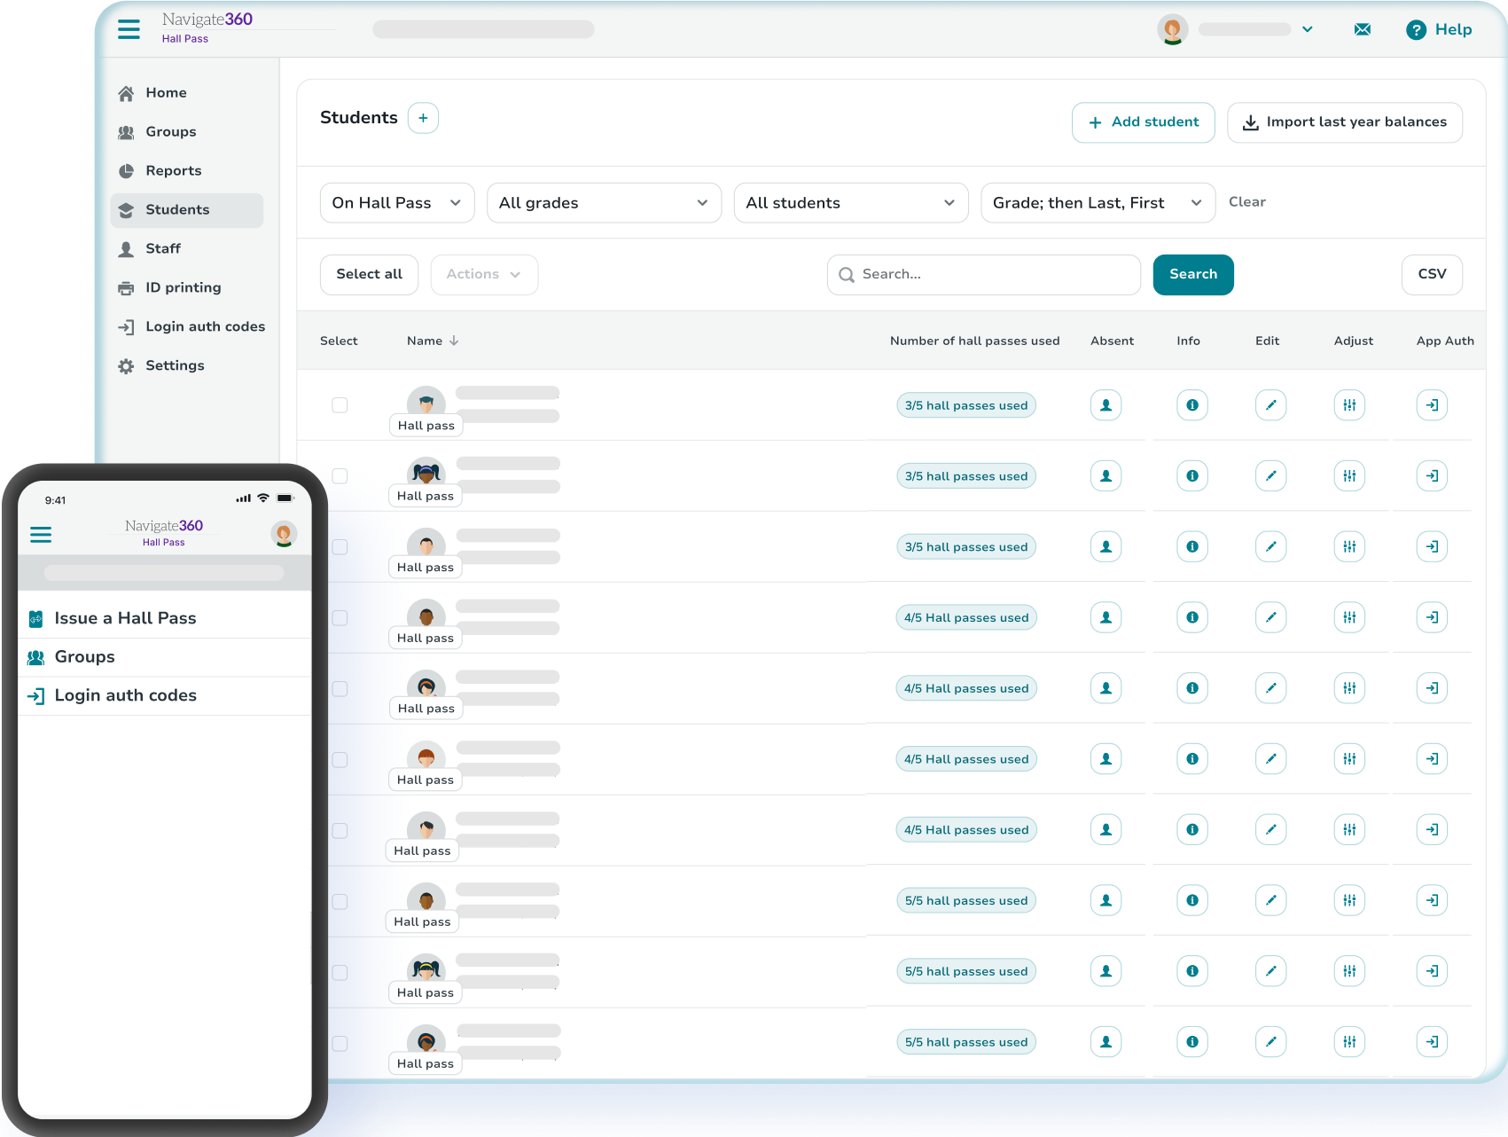Click the Add student button
1508x1137 pixels.
(1143, 122)
